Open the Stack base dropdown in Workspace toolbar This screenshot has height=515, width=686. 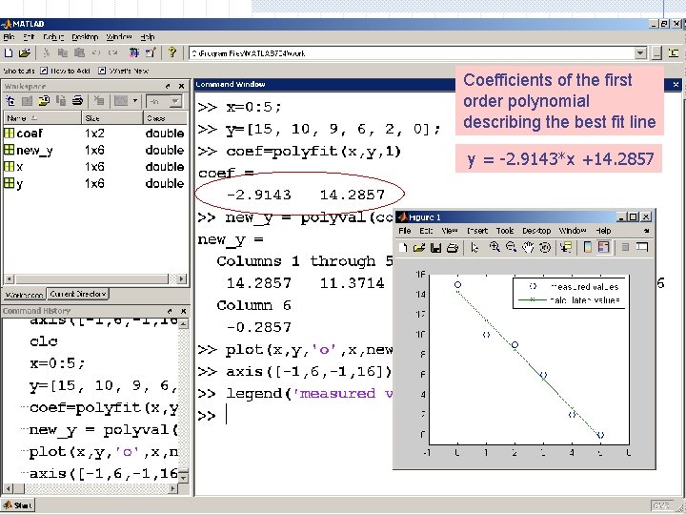(x=163, y=102)
